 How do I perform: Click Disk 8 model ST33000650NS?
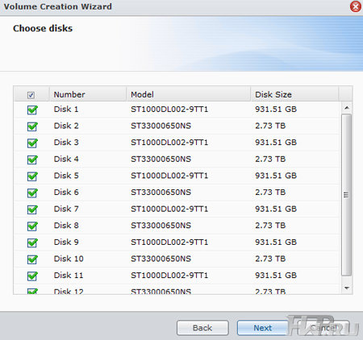(161, 226)
